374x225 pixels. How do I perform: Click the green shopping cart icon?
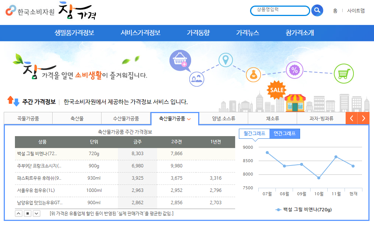coord(344,74)
